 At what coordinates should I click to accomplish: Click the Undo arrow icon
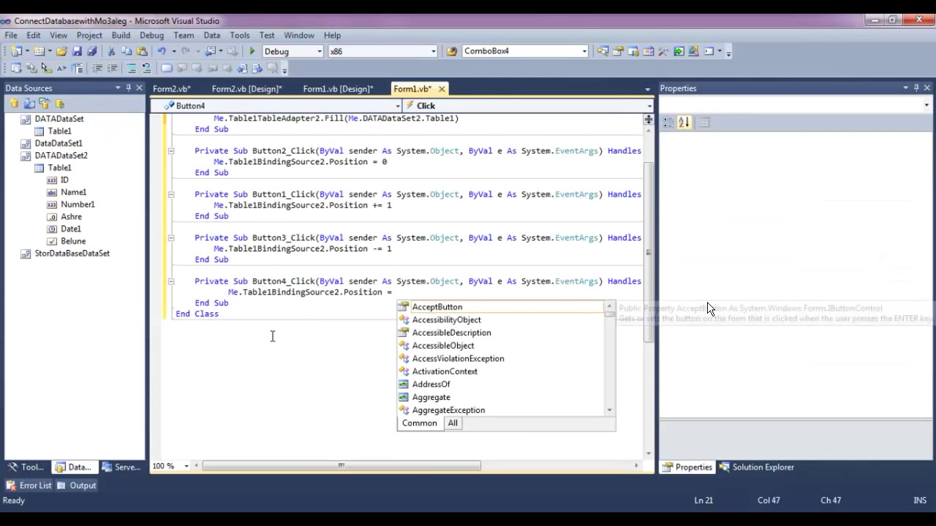click(162, 51)
